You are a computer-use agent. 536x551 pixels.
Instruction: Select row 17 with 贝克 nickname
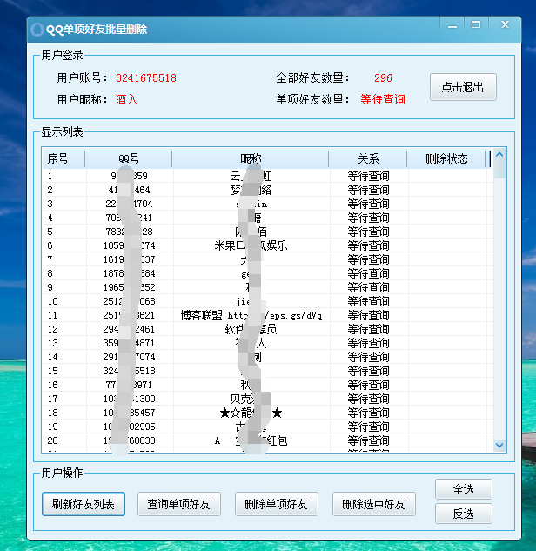click(x=268, y=399)
